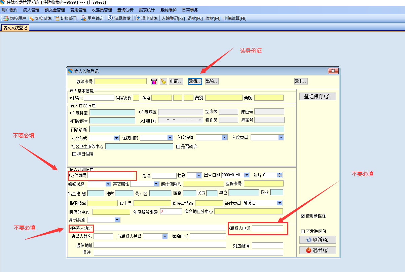Click the 退出系统 toolbar icon
Viewport: 405px width, 272px height.
pyautogui.click(x=137, y=19)
